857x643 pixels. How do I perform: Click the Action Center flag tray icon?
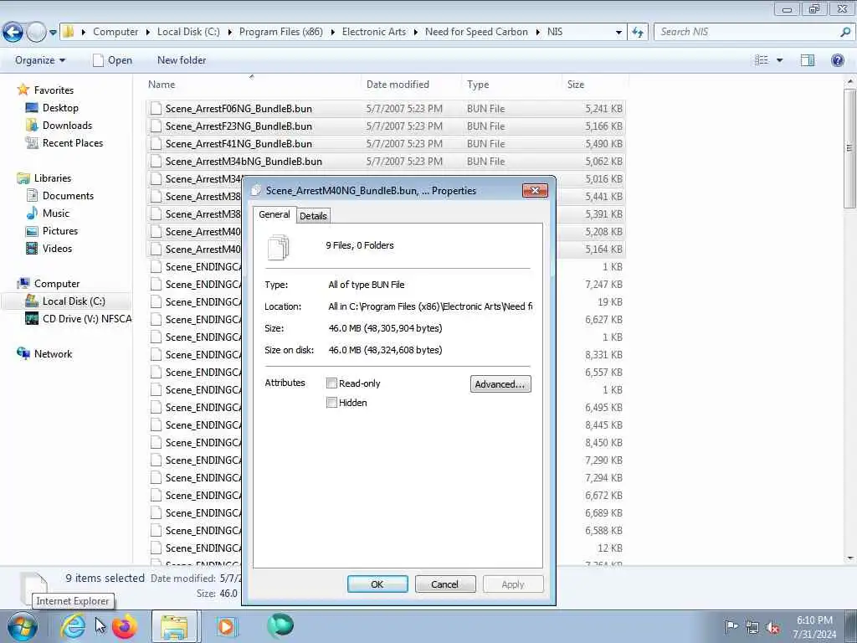click(731, 627)
